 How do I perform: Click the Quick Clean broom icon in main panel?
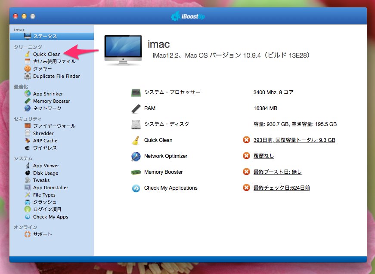136,140
